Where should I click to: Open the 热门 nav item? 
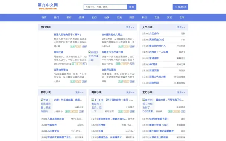coord(56,17)
